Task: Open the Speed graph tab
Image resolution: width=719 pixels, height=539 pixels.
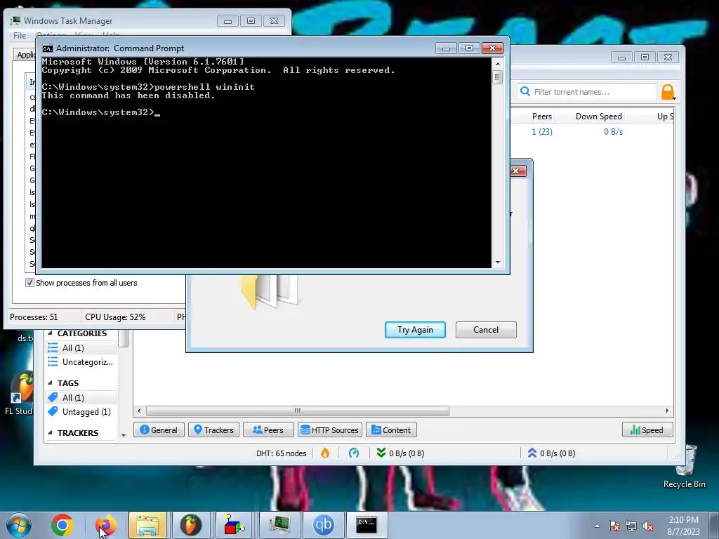Action: (x=647, y=430)
